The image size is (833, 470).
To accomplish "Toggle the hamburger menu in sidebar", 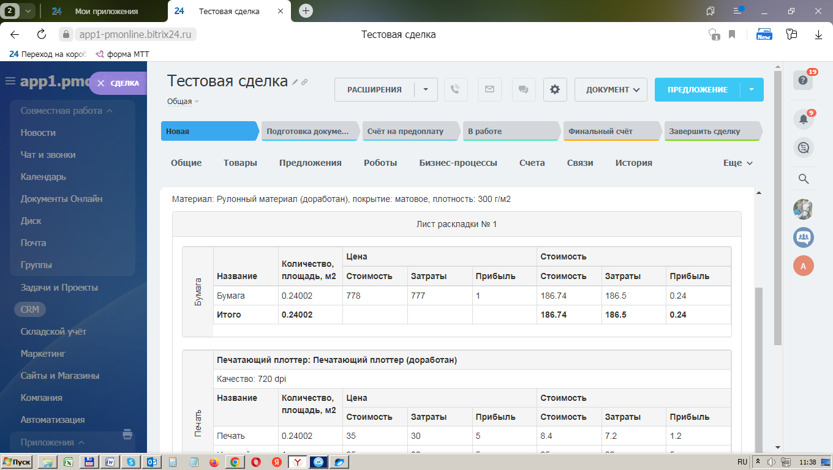I will 10,82.
